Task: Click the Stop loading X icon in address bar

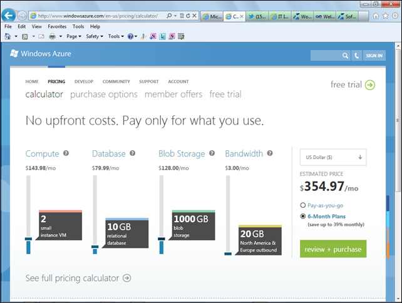Action: coord(195,16)
